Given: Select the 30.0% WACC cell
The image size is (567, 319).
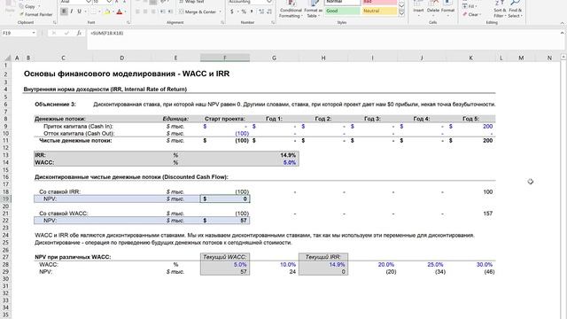Looking at the screenshot, I should 470,264.
